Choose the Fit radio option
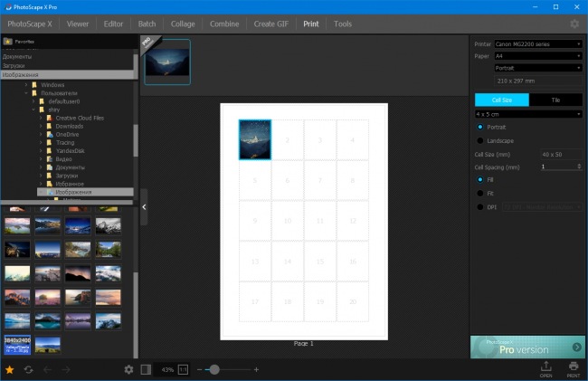Viewport: 588px width, 381px height. coord(480,193)
